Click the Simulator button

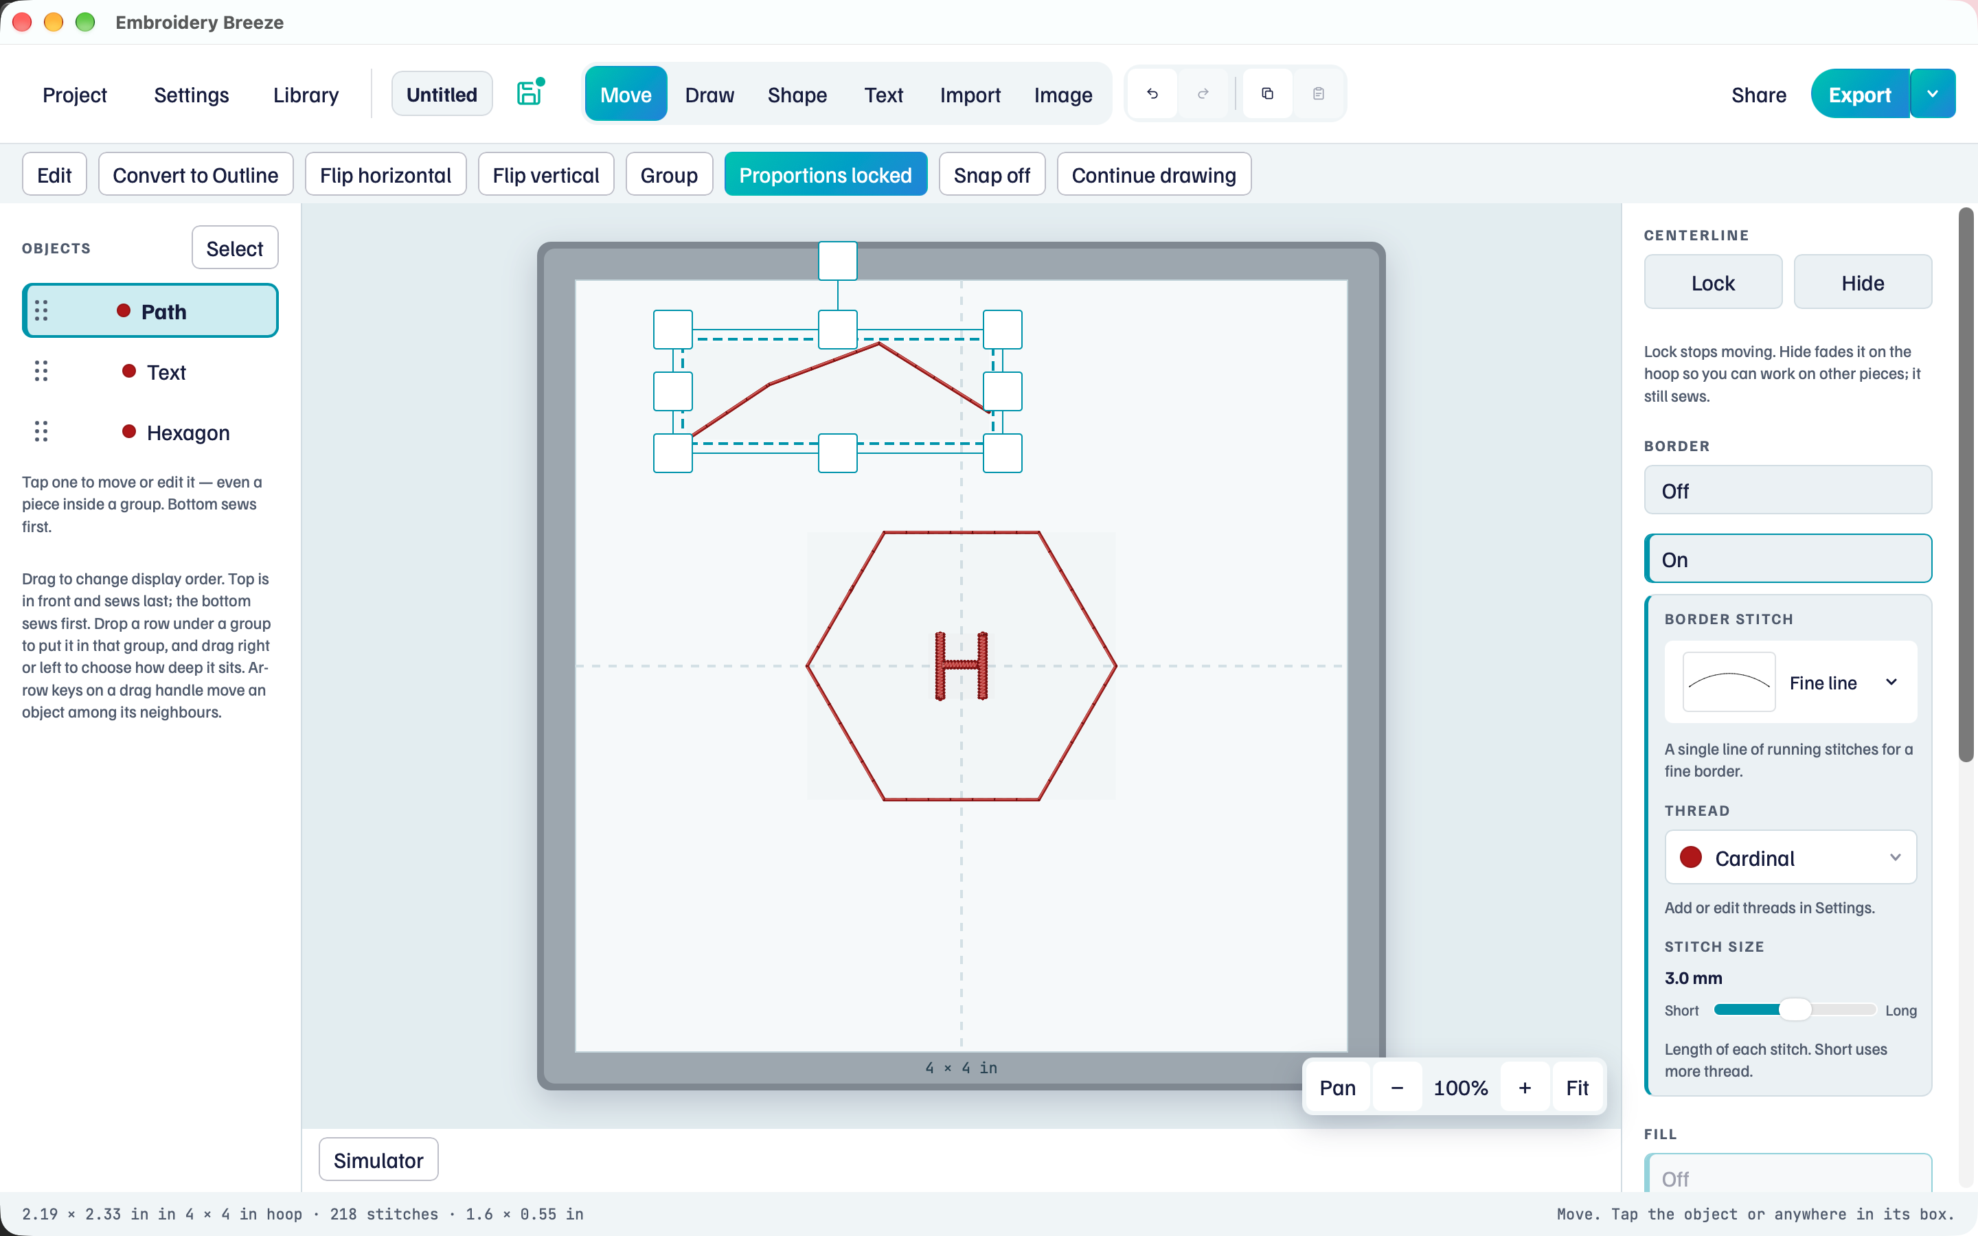coord(378,1160)
